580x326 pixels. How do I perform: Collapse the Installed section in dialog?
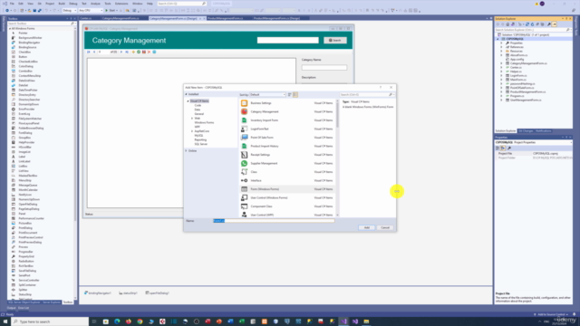186,94
